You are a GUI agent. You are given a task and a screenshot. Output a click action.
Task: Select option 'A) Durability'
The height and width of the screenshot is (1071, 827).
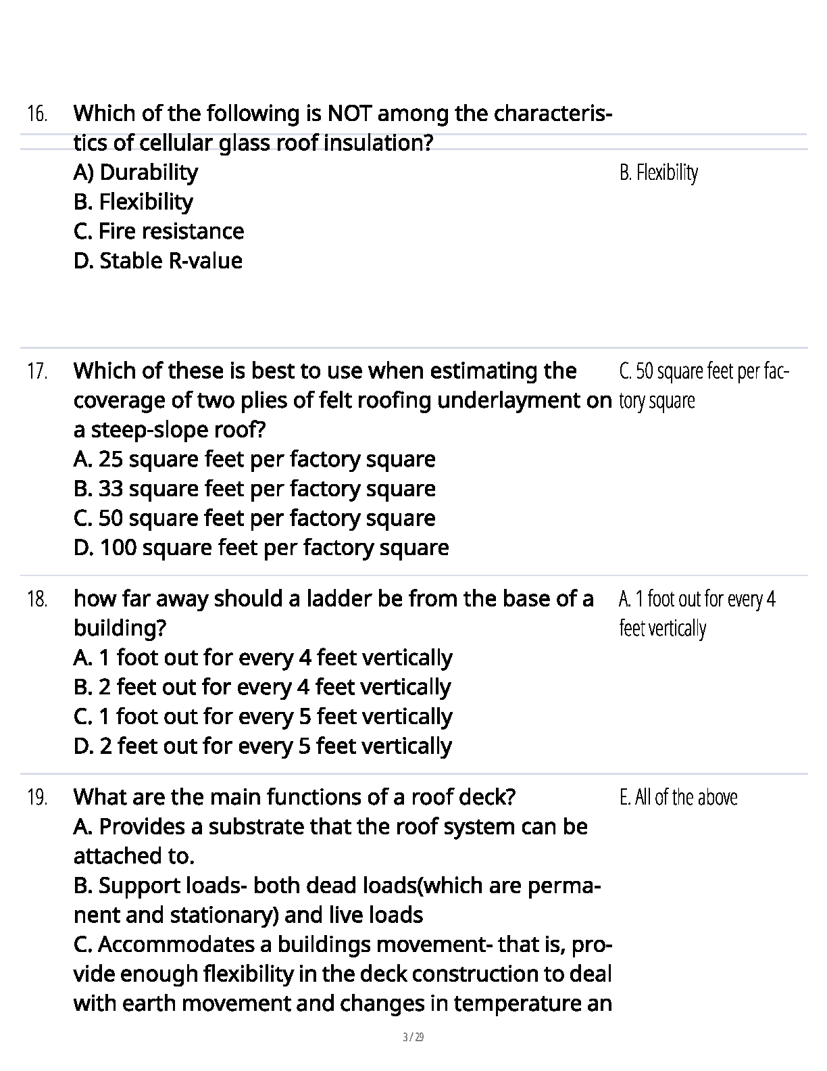135,172
